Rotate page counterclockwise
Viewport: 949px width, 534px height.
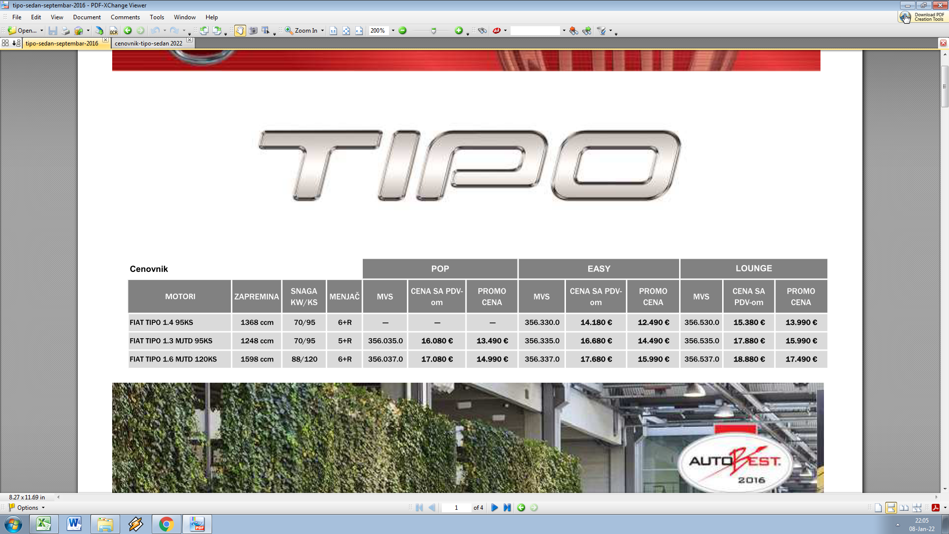point(204,31)
